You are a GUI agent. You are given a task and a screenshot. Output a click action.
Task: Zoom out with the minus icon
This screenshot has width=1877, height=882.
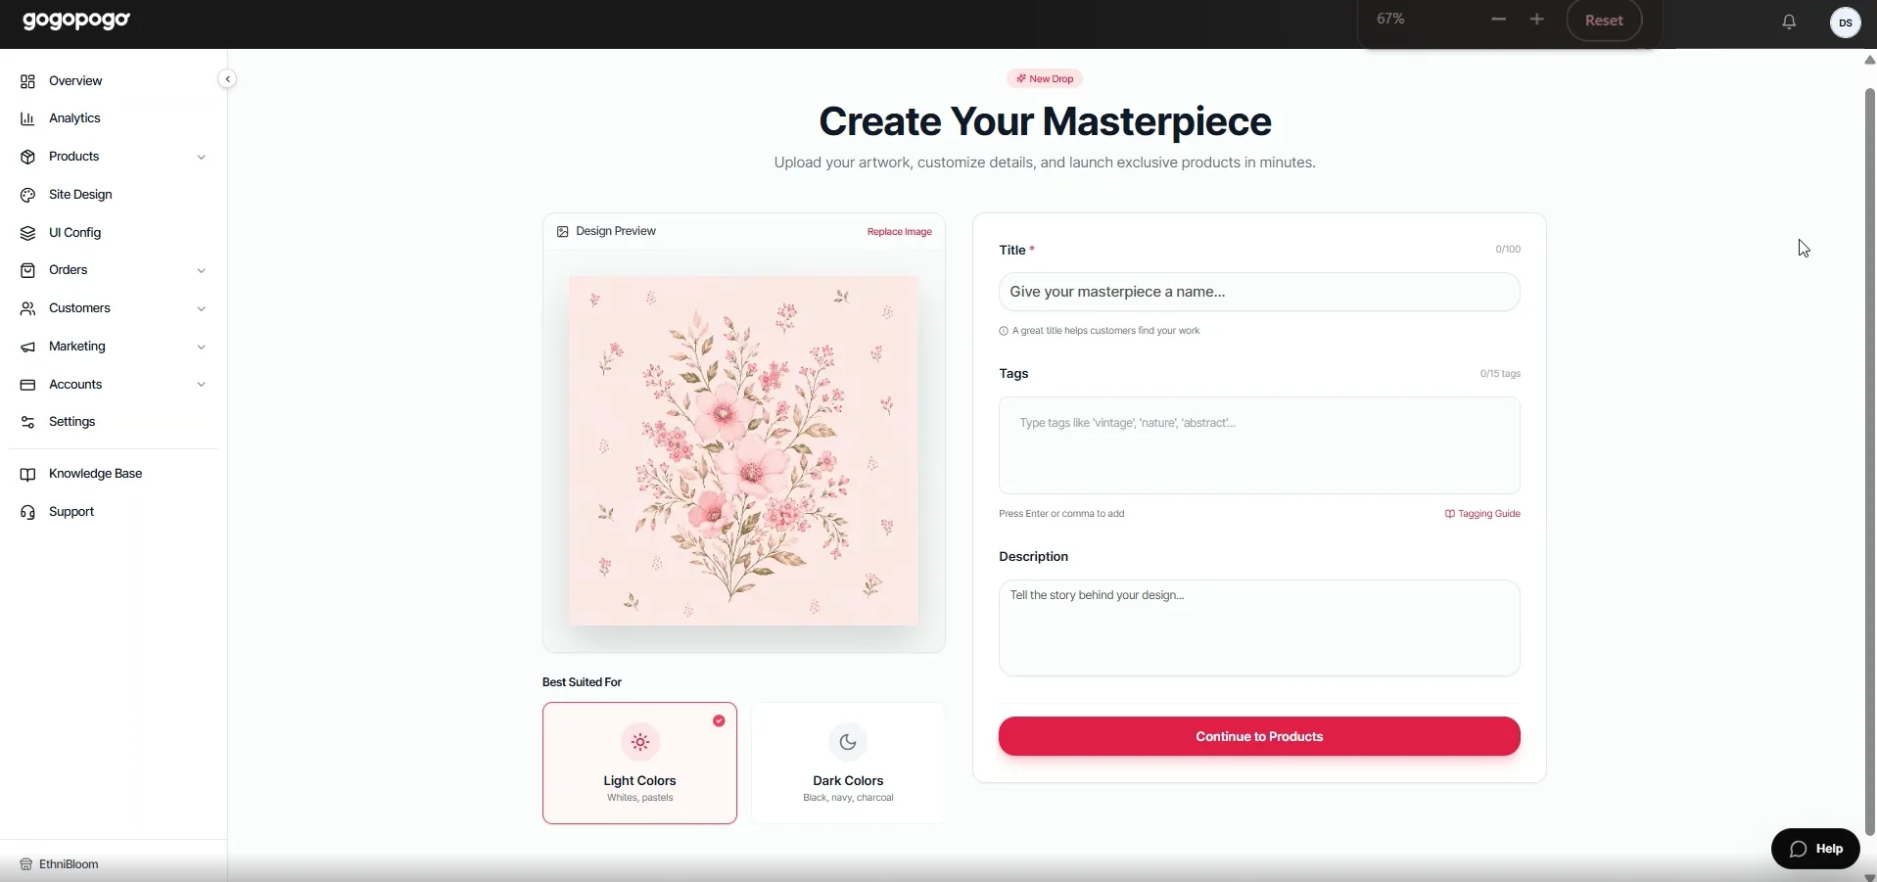(x=1498, y=20)
